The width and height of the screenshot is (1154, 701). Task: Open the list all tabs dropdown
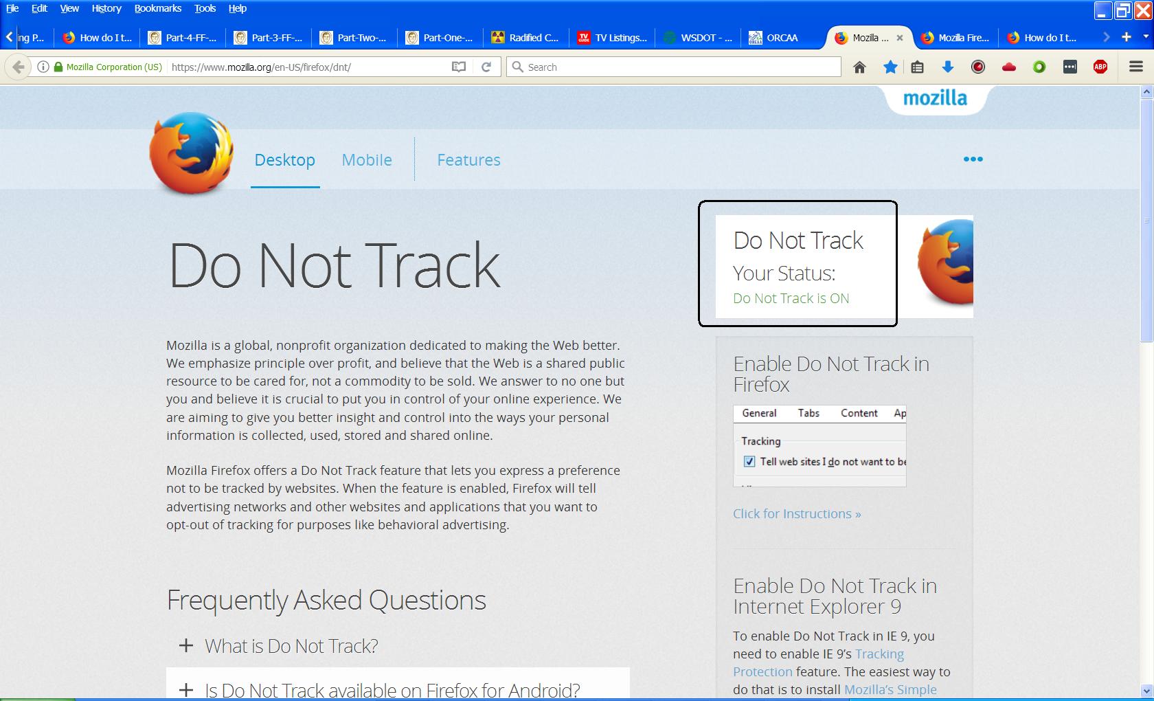(x=1146, y=37)
